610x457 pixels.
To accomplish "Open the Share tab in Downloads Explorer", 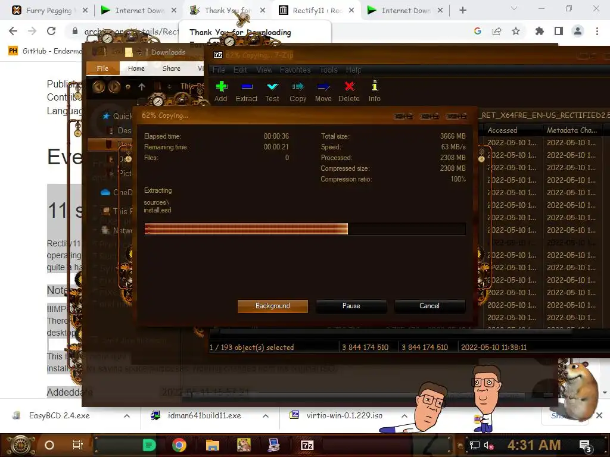I will (x=171, y=68).
